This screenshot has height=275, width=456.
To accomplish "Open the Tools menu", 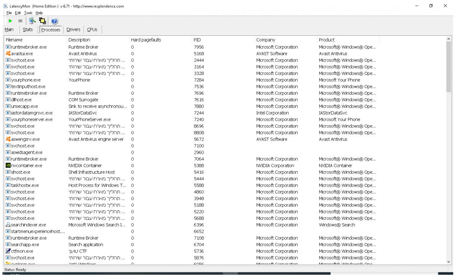I will tap(28, 13).
